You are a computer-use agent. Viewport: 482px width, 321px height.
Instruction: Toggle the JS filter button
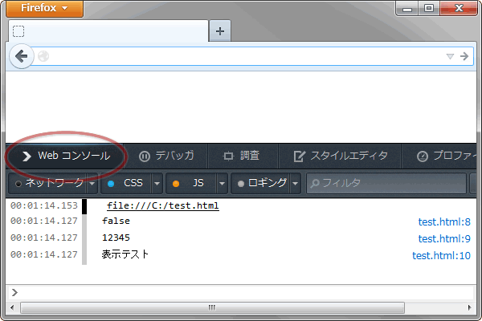click(x=191, y=184)
